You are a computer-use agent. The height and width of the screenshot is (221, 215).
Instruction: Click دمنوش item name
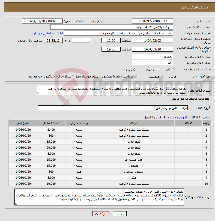(x=134, y=166)
